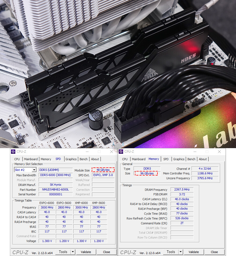Select the Mainboard tab in the right window
This screenshot has height=256, width=236.
pos(139,159)
